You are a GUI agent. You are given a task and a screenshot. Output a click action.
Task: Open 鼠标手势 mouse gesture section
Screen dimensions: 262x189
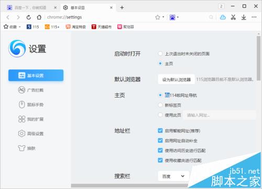tap(31, 104)
